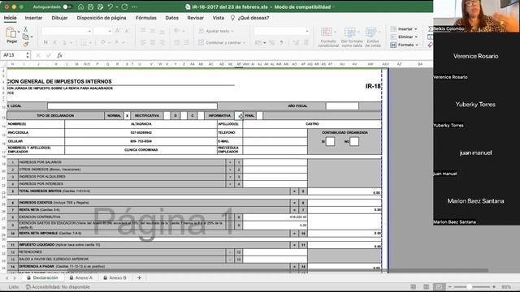
Task: Expand the Combinar y centrar dropdown
Action: (x=244, y=43)
